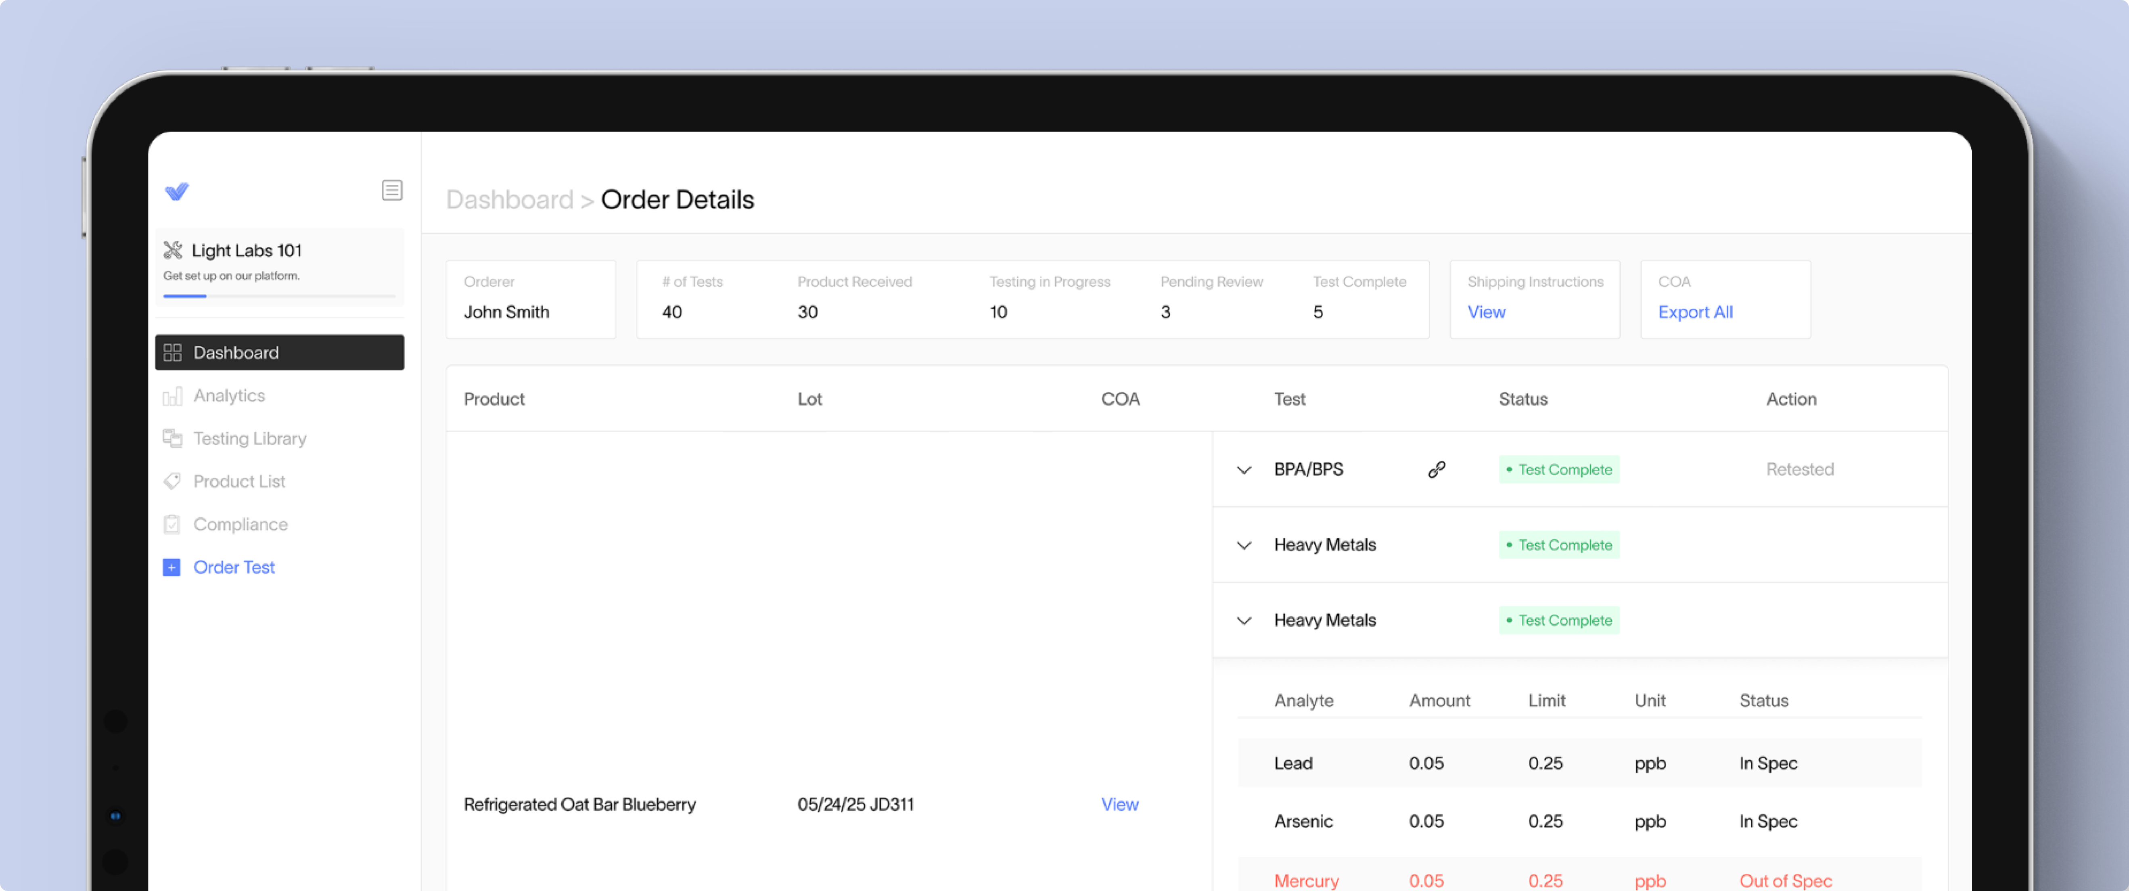Click the # of Tests value 40
Screen dimensions: 2129x891
(672, 312)
